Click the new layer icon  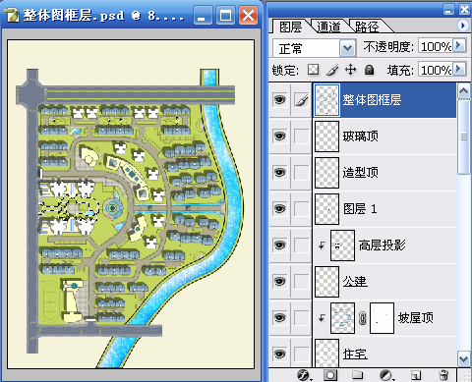point(416,375)
